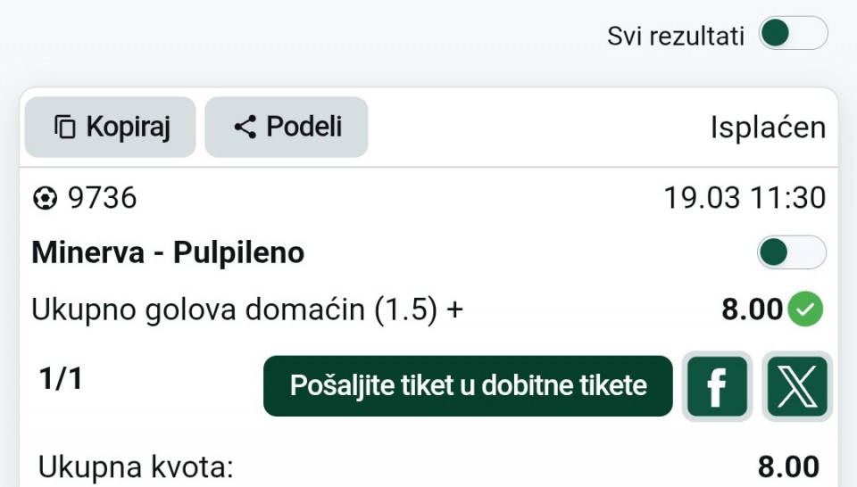
Task: Click the Kopiraj button
Action: click(111, 127)
